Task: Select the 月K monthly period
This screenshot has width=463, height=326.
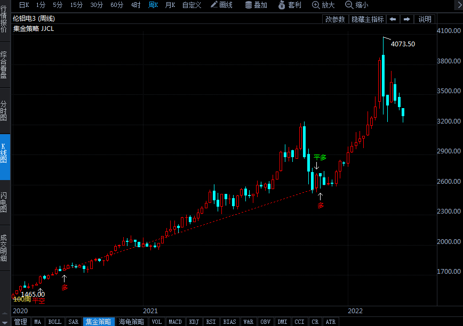Action: pos(170,5)
